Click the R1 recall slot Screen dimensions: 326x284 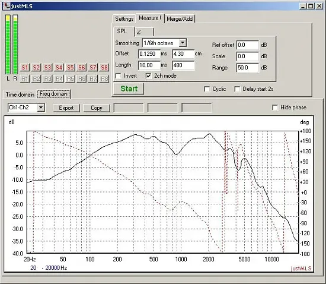(x=24, y=79)
